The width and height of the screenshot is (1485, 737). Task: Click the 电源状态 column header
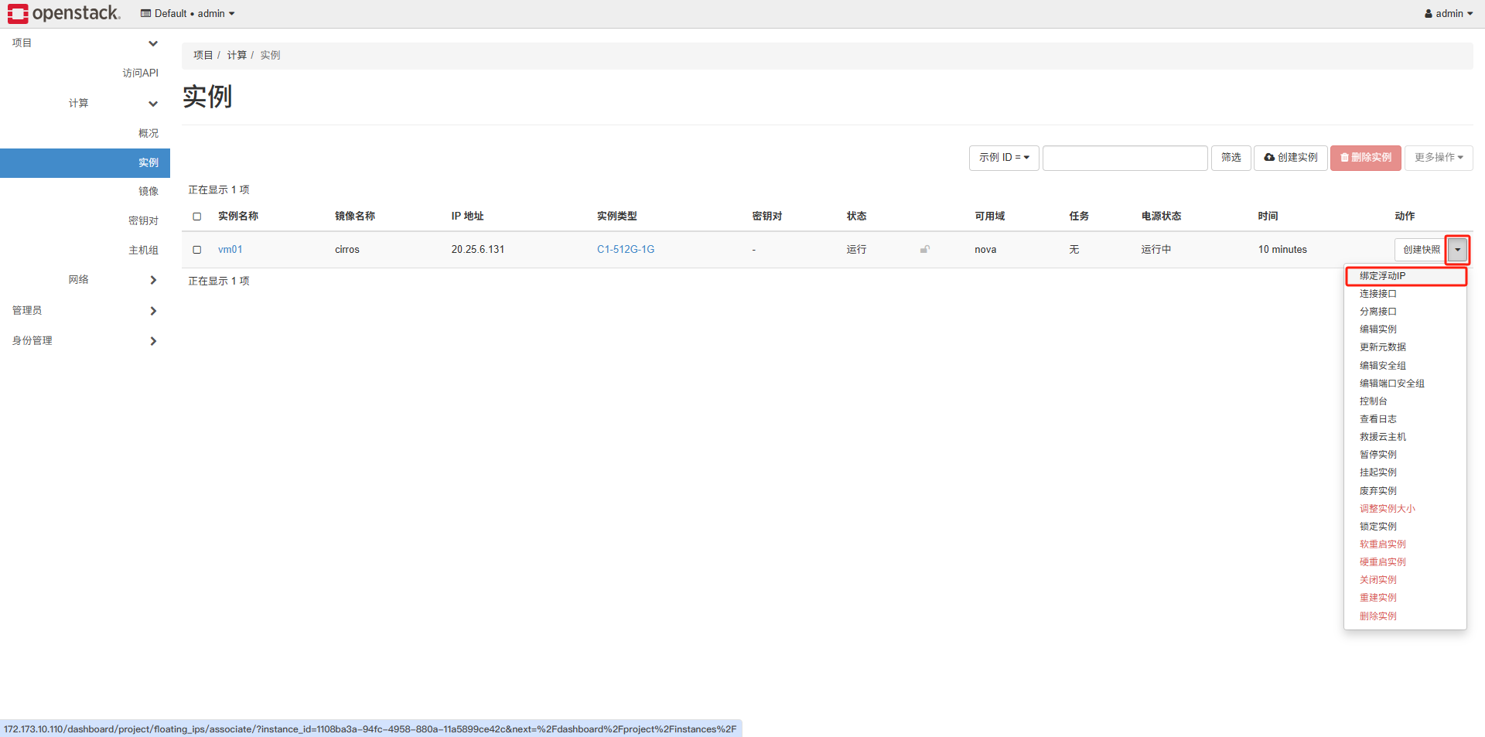click(x=1162, y=217)
